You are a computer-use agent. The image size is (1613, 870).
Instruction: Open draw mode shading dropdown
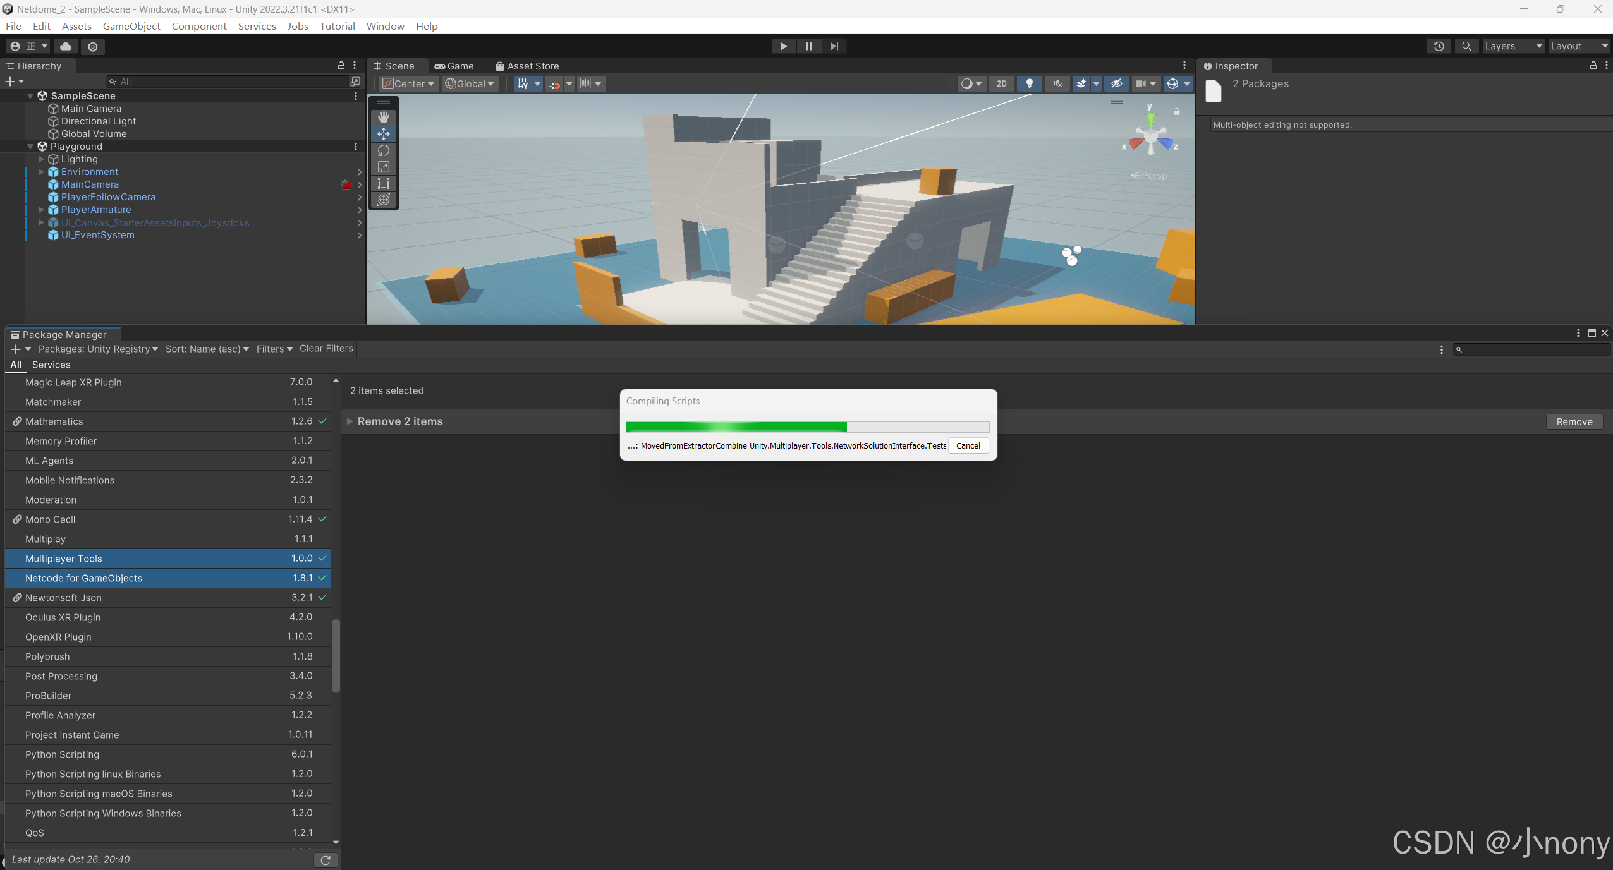971,83
